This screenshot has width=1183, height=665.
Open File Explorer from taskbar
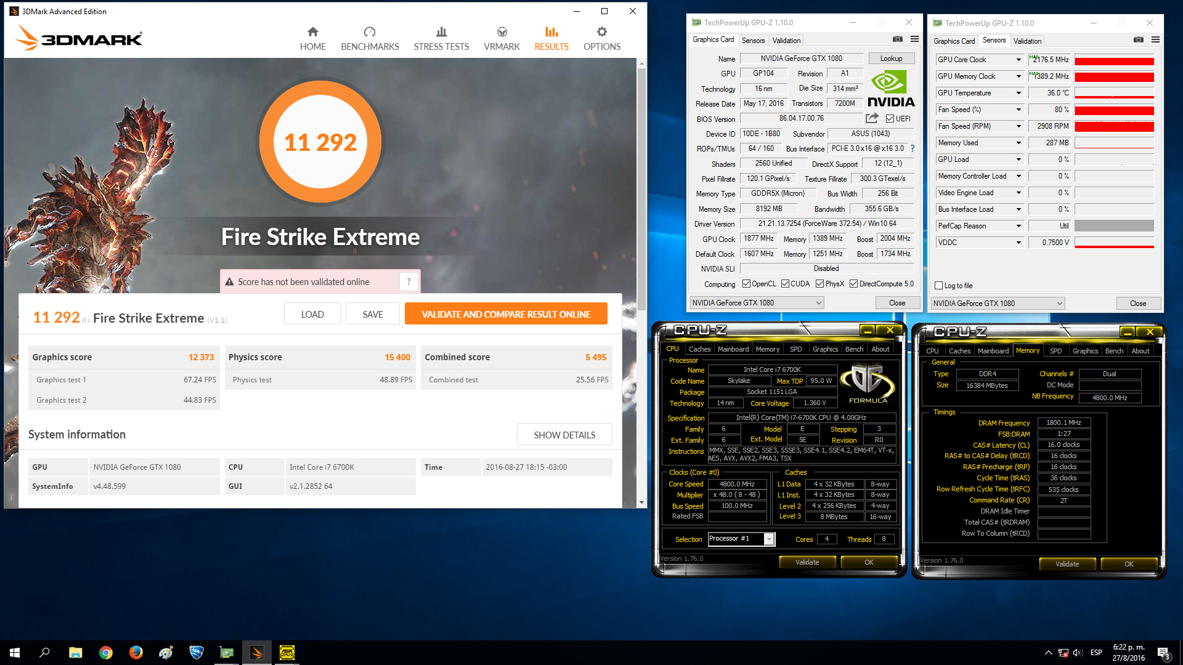point(75,653)
